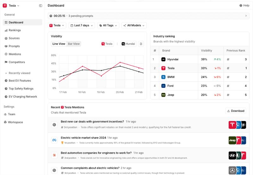Viewport: 253px width, 175px height.
Task: Toggle Hundai series in chart
Action: click(128, 44)
